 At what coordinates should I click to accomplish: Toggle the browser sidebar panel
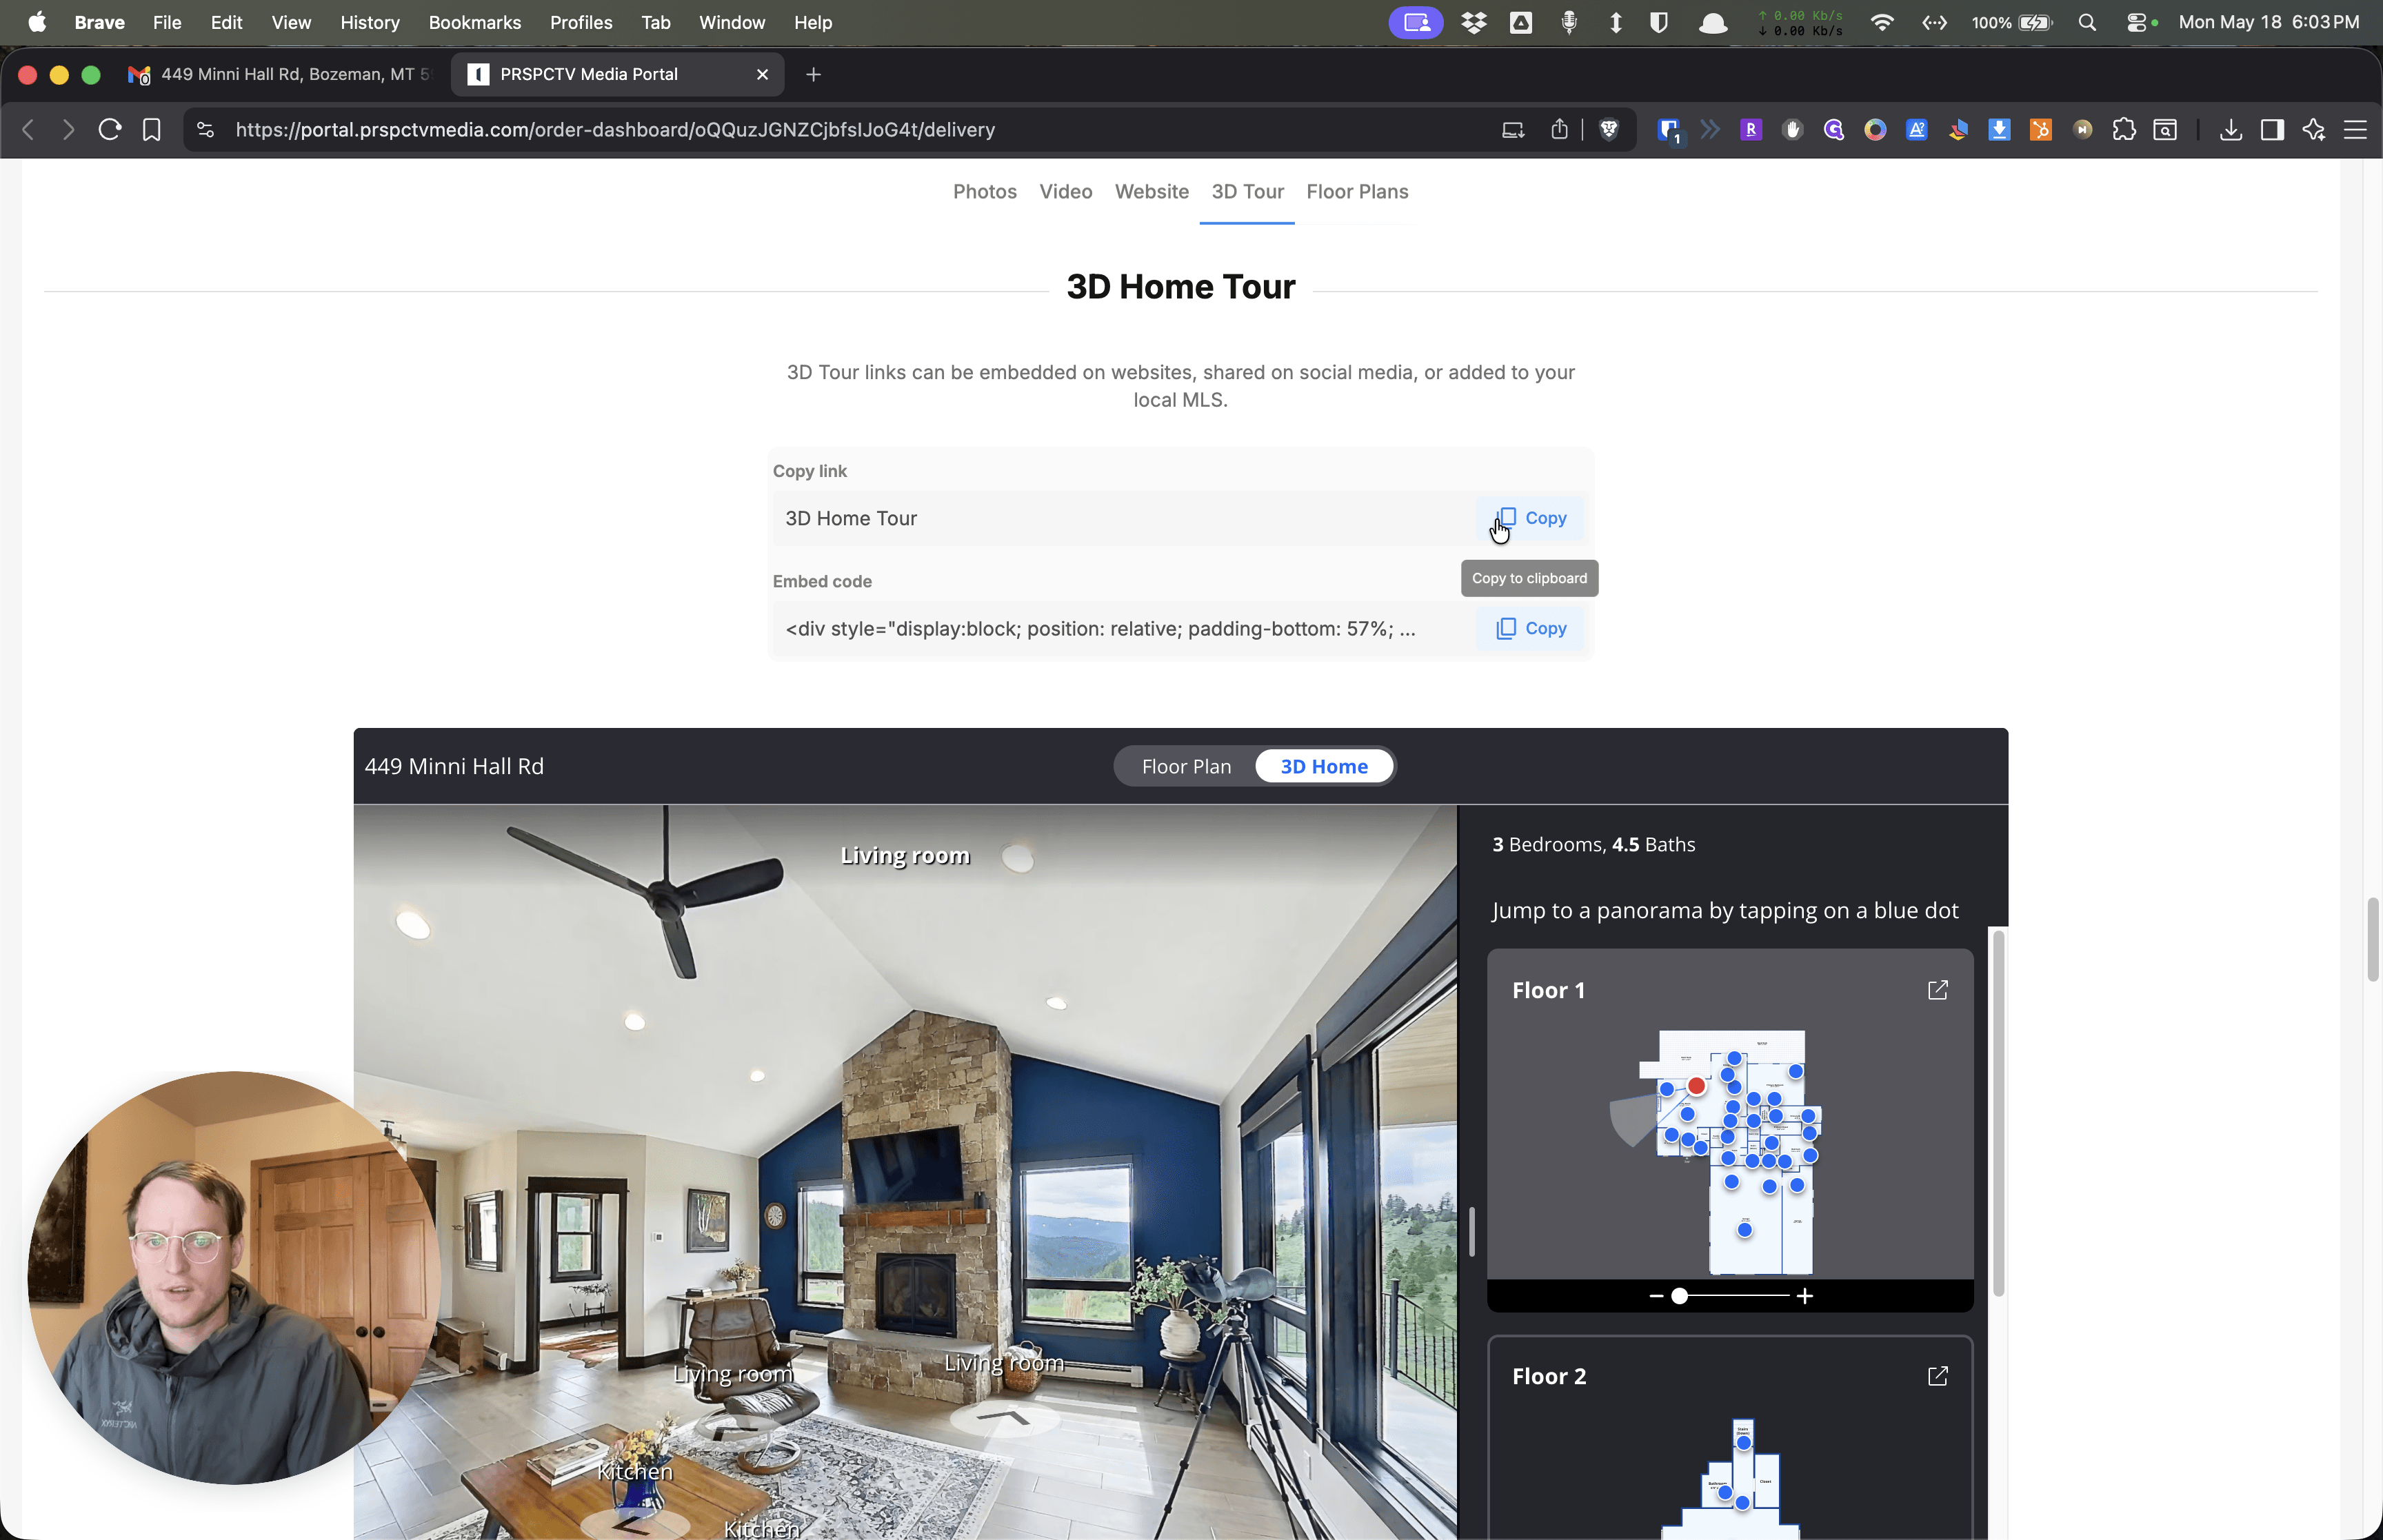pos(2272,129)
